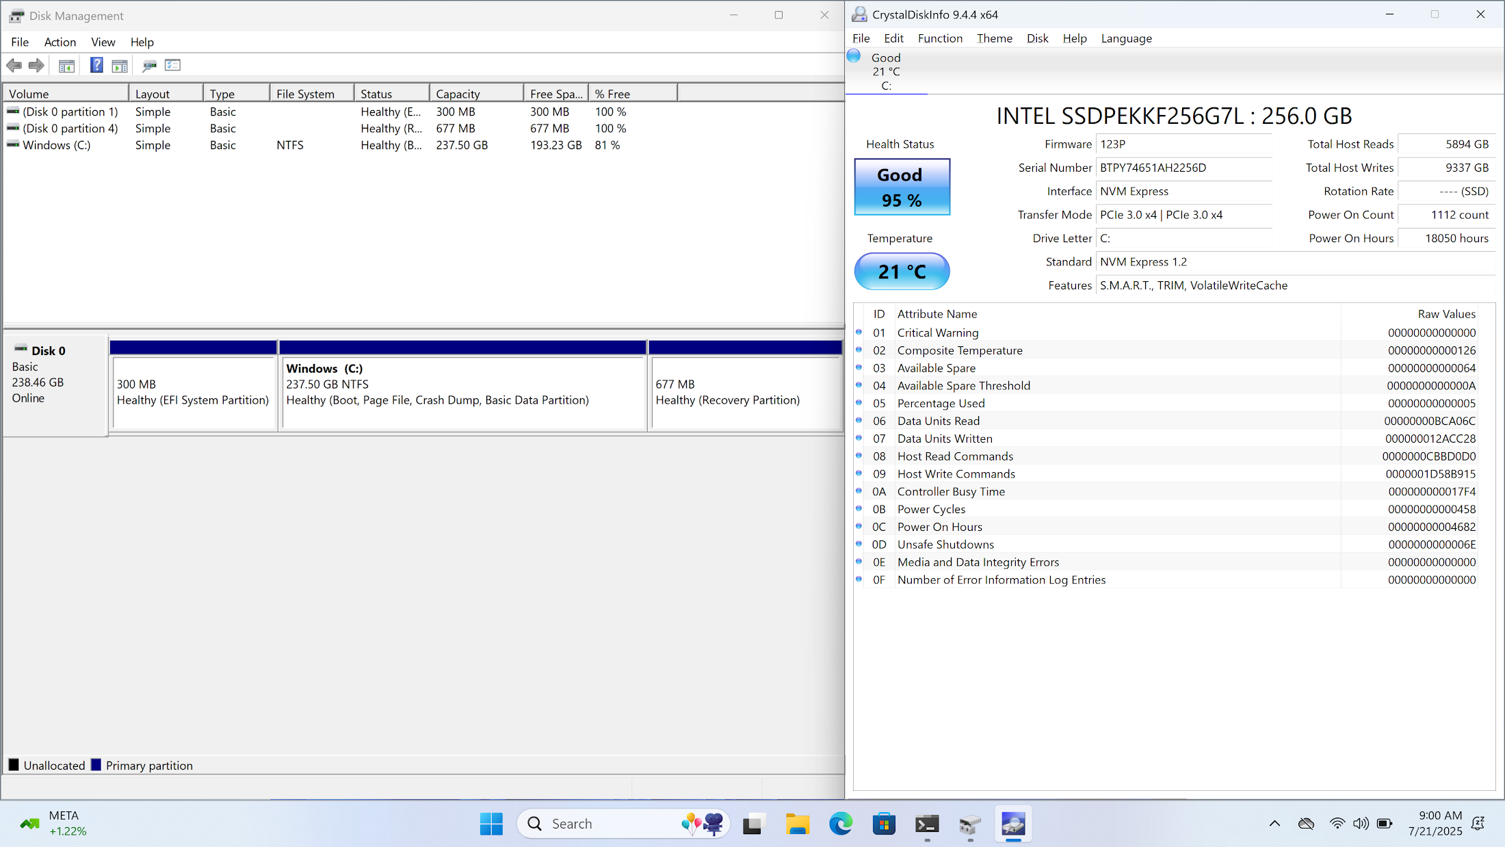Image resolution: width=1505 pixels, height=847 pixels.
Task: Click CrystalDiskInfo icon on the taskbar
Action: coord(1013,824)
